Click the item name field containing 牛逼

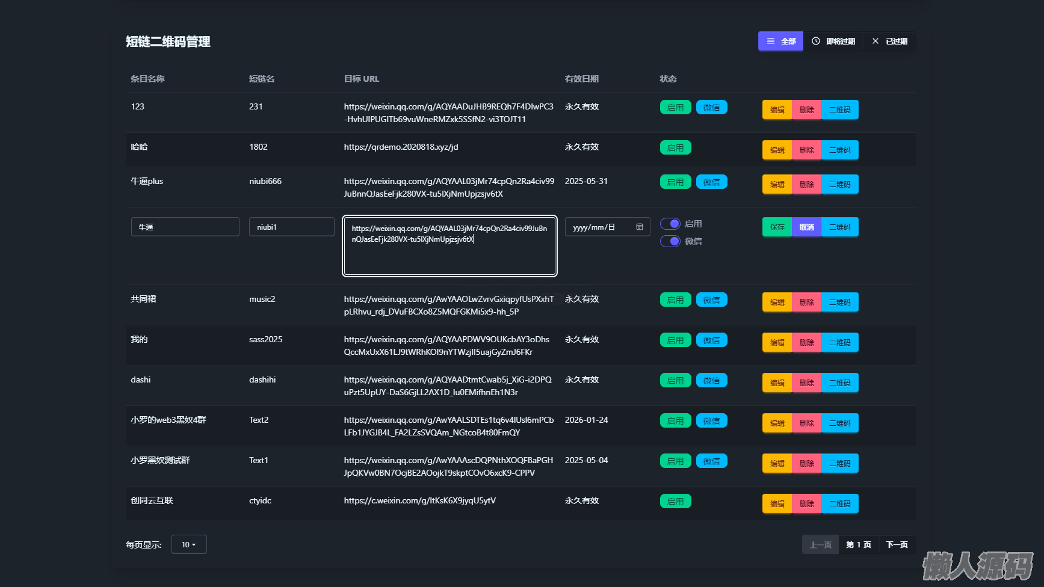pyautogui.click(x=185, y=227)
